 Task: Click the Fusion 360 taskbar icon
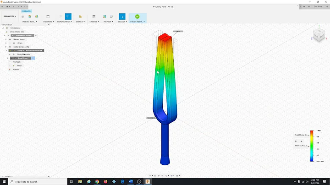click(x=148, y=182)
